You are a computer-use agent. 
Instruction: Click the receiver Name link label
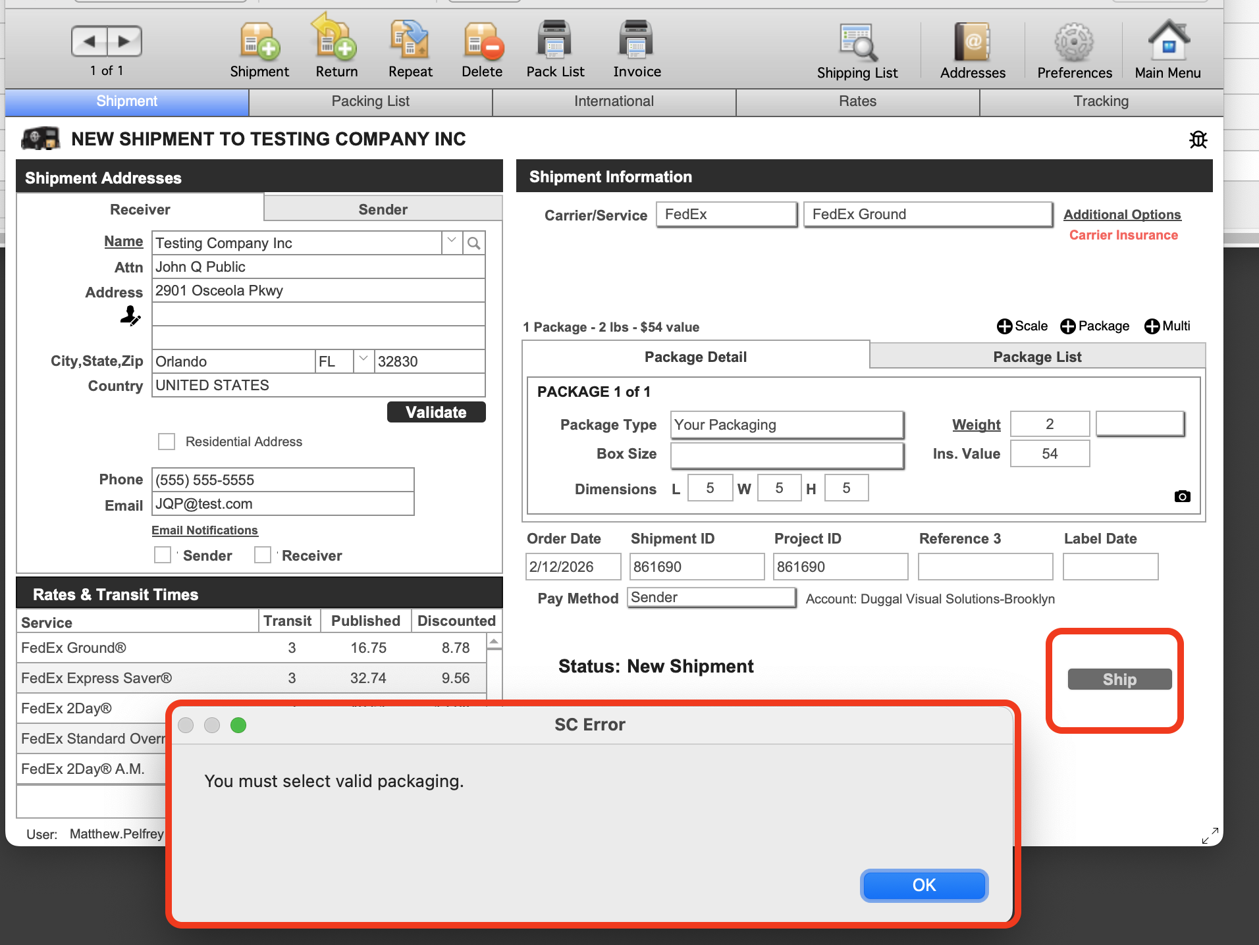(123, 242)
